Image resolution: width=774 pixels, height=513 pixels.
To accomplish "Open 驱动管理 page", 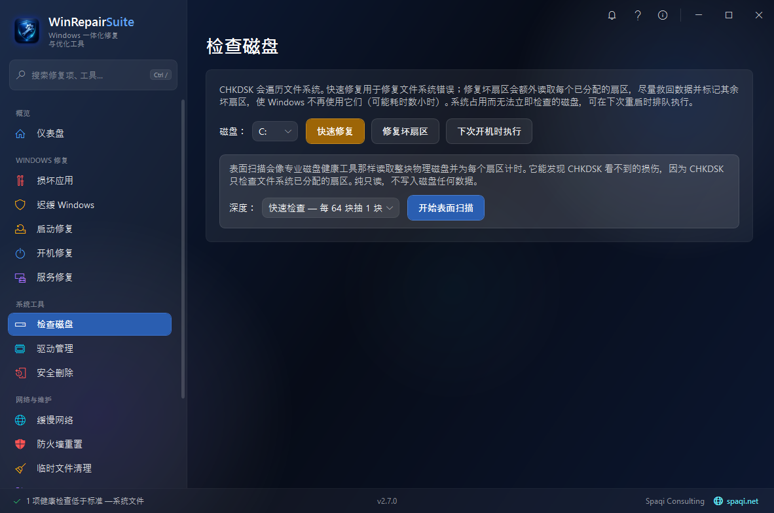I will (90, 349).
